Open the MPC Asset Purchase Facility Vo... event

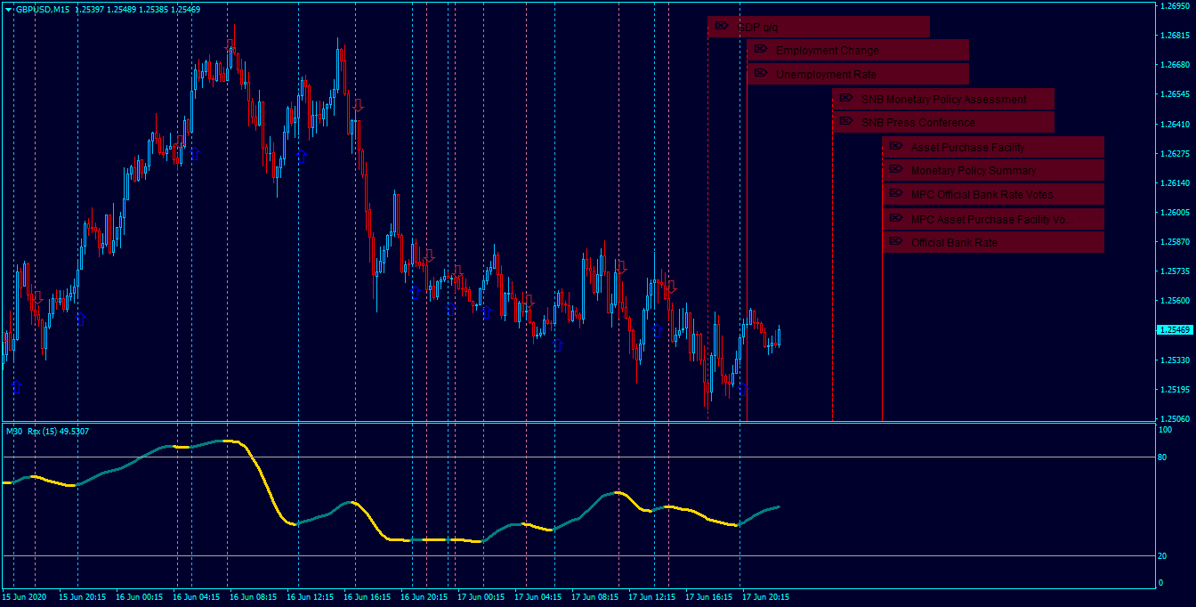pyautogui.click(x=993, y=219)
